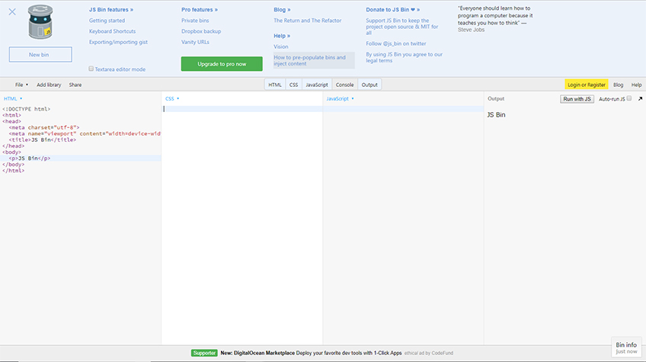This screenshot has height=362, width=646.
Task: Expand the HTML panel dropdown arrow
Action: coord(21,99)
